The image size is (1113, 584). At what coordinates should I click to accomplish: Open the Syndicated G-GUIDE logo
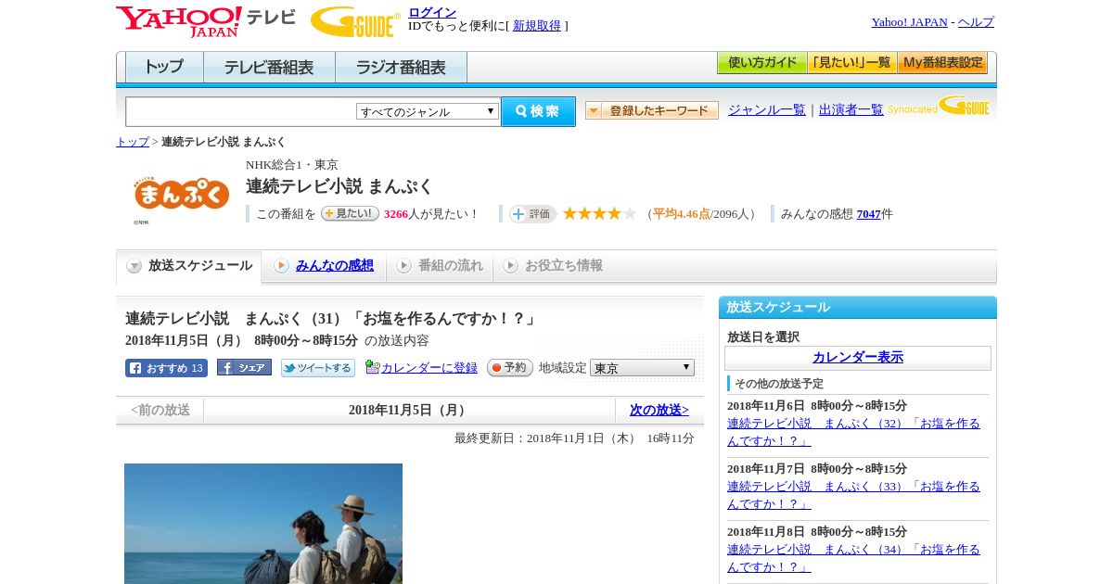pyautogui.click(x=938, y=107)
